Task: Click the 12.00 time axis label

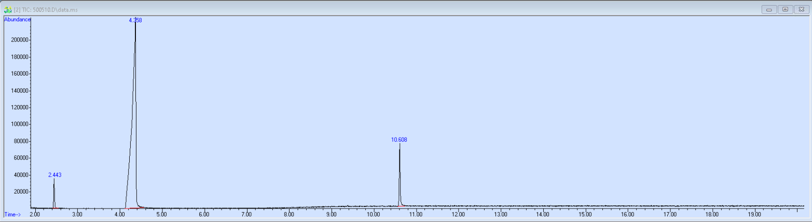Action: coord(458,214)
